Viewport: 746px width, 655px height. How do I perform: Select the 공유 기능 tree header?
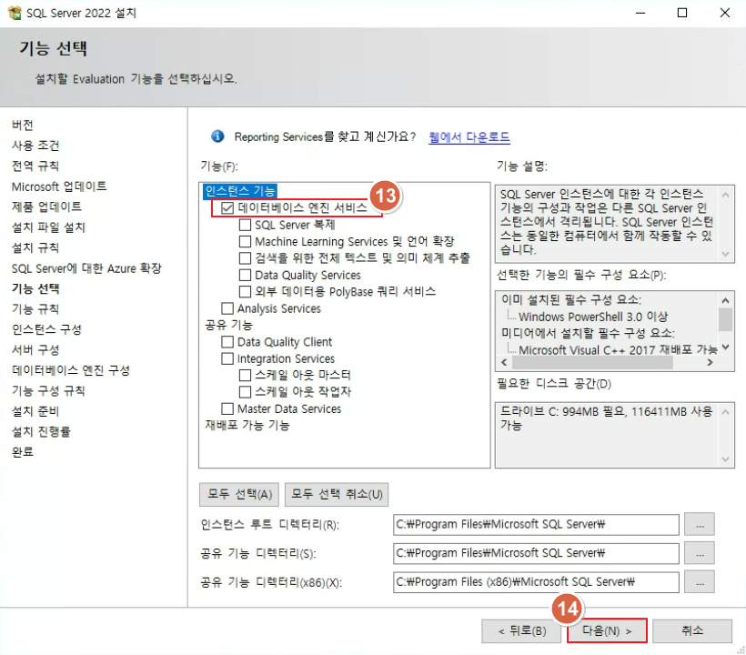pyautogui.click(x=229, y=325)
